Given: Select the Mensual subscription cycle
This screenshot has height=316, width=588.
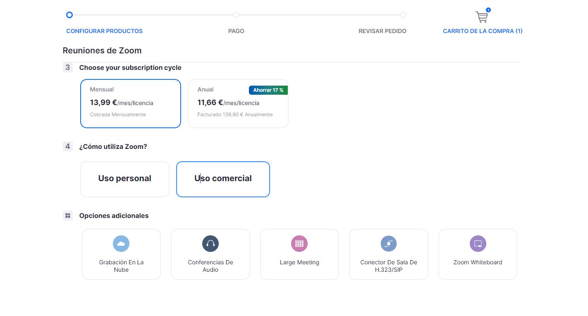Looking at the screenshot, I should 131,103.
